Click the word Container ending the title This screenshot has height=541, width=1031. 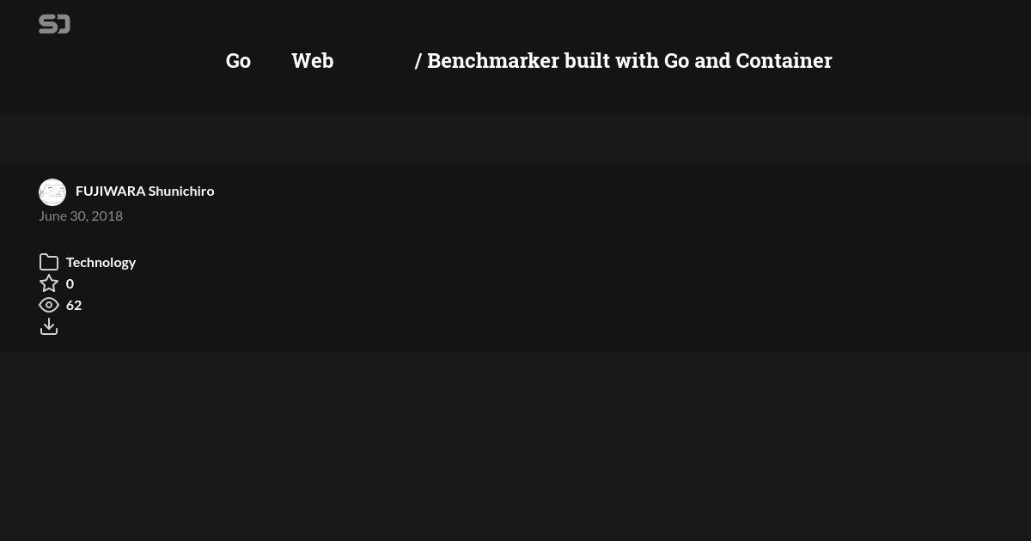[784, 61]
